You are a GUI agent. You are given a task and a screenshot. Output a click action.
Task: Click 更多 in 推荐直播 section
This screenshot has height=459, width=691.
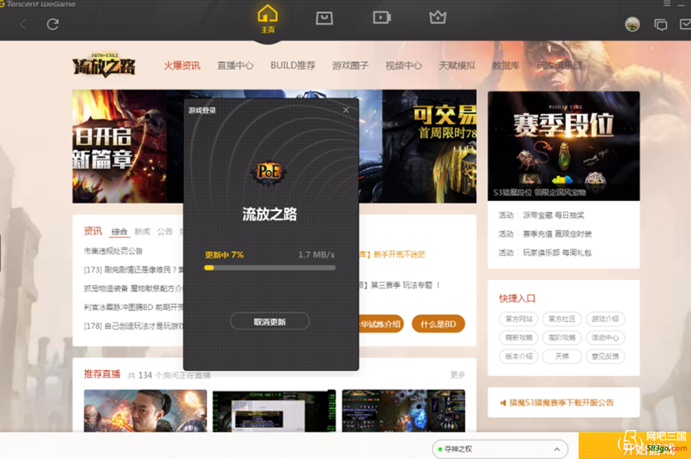[x=457, y=375]
